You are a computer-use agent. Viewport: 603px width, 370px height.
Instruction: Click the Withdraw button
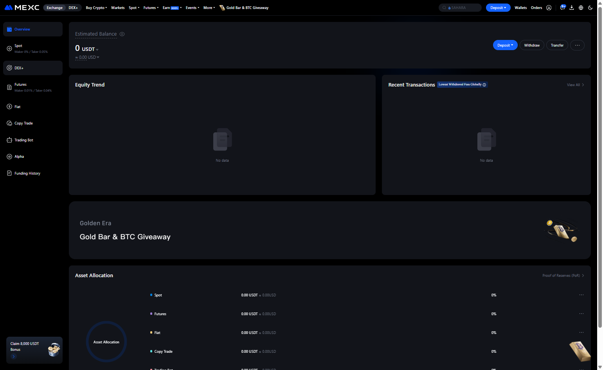(x=532, y=45)
